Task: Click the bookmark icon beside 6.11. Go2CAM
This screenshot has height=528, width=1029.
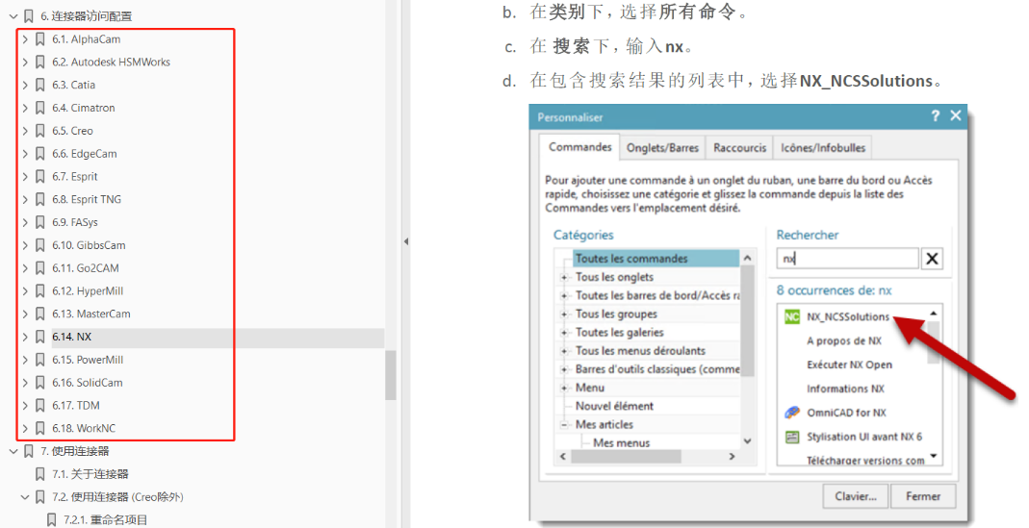Action: pos(40,268)
